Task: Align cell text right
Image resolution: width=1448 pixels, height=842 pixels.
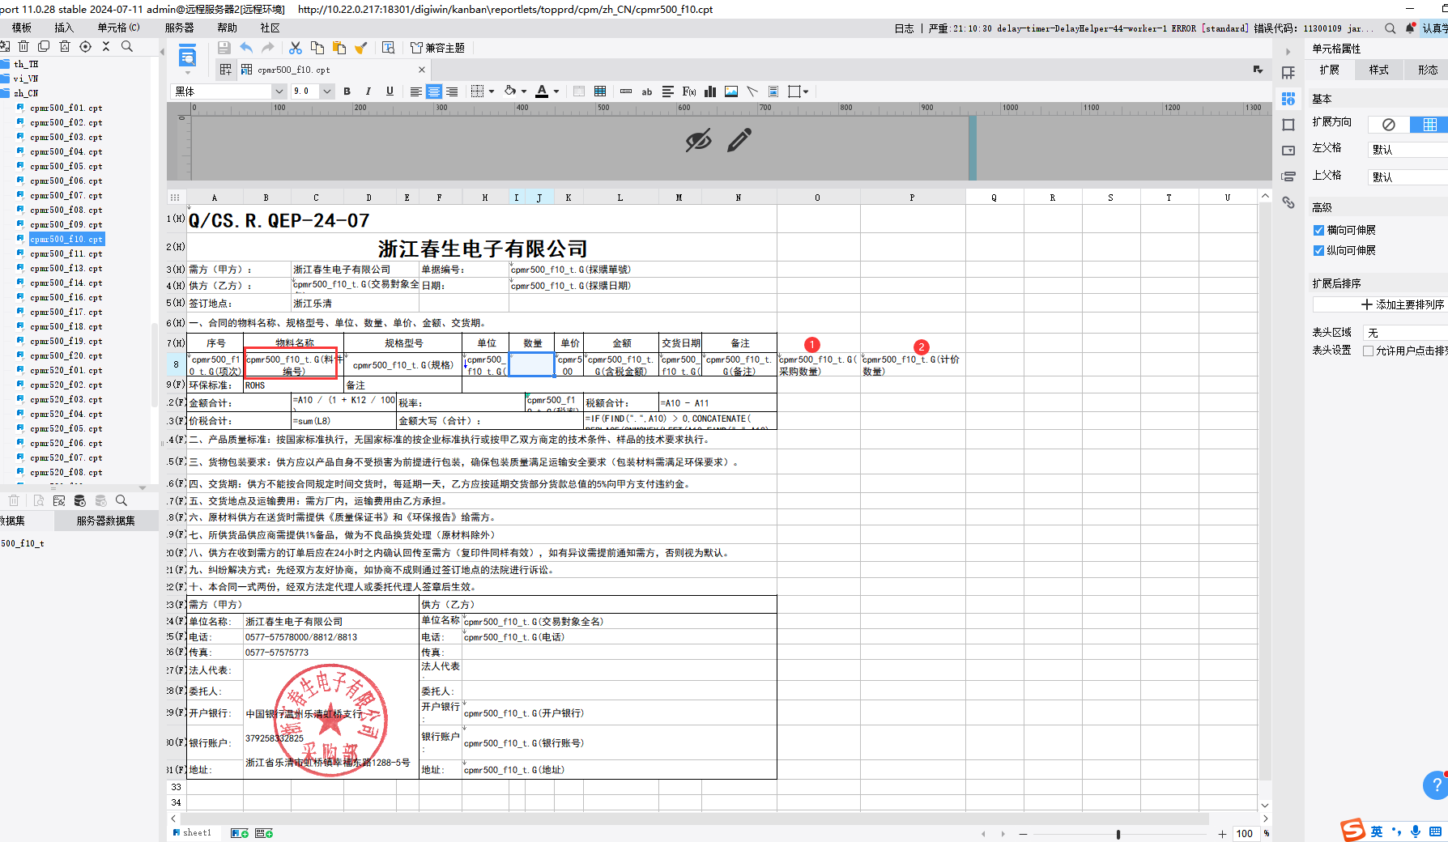Action: click(452, 91)
